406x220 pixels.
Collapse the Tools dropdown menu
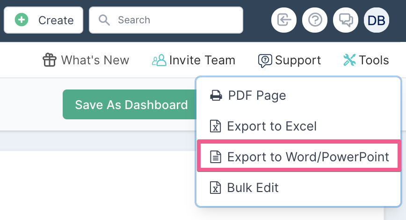click(x=366, y=60)
